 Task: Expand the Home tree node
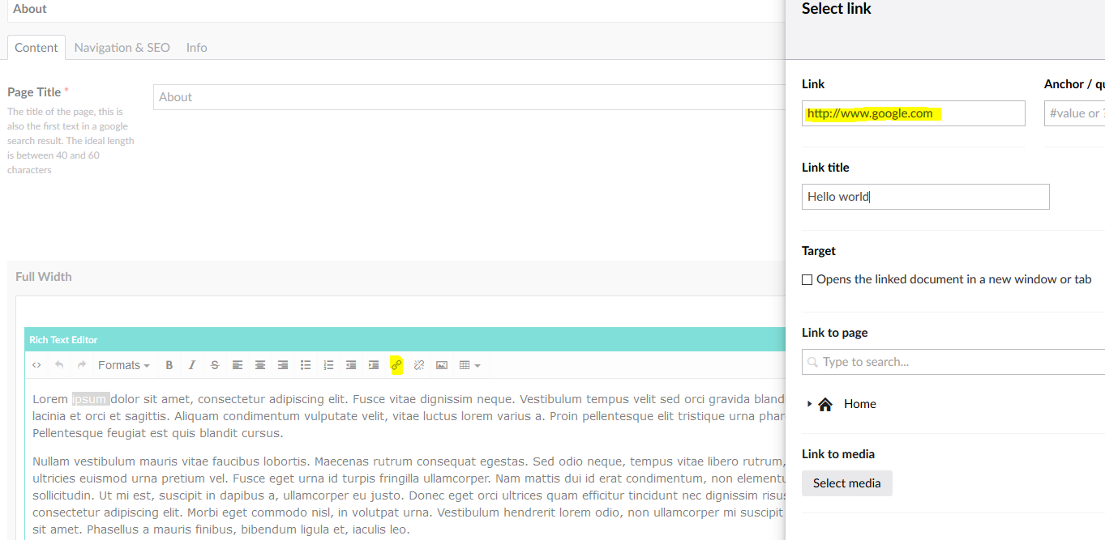click(809, 404)
